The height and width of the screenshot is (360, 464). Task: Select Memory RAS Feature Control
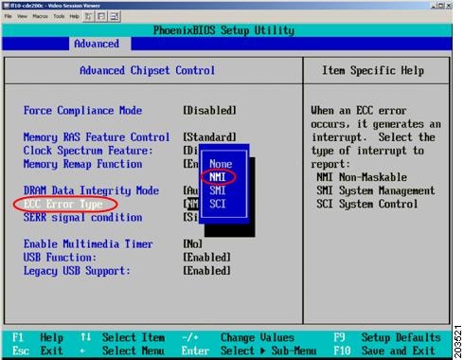97,137
